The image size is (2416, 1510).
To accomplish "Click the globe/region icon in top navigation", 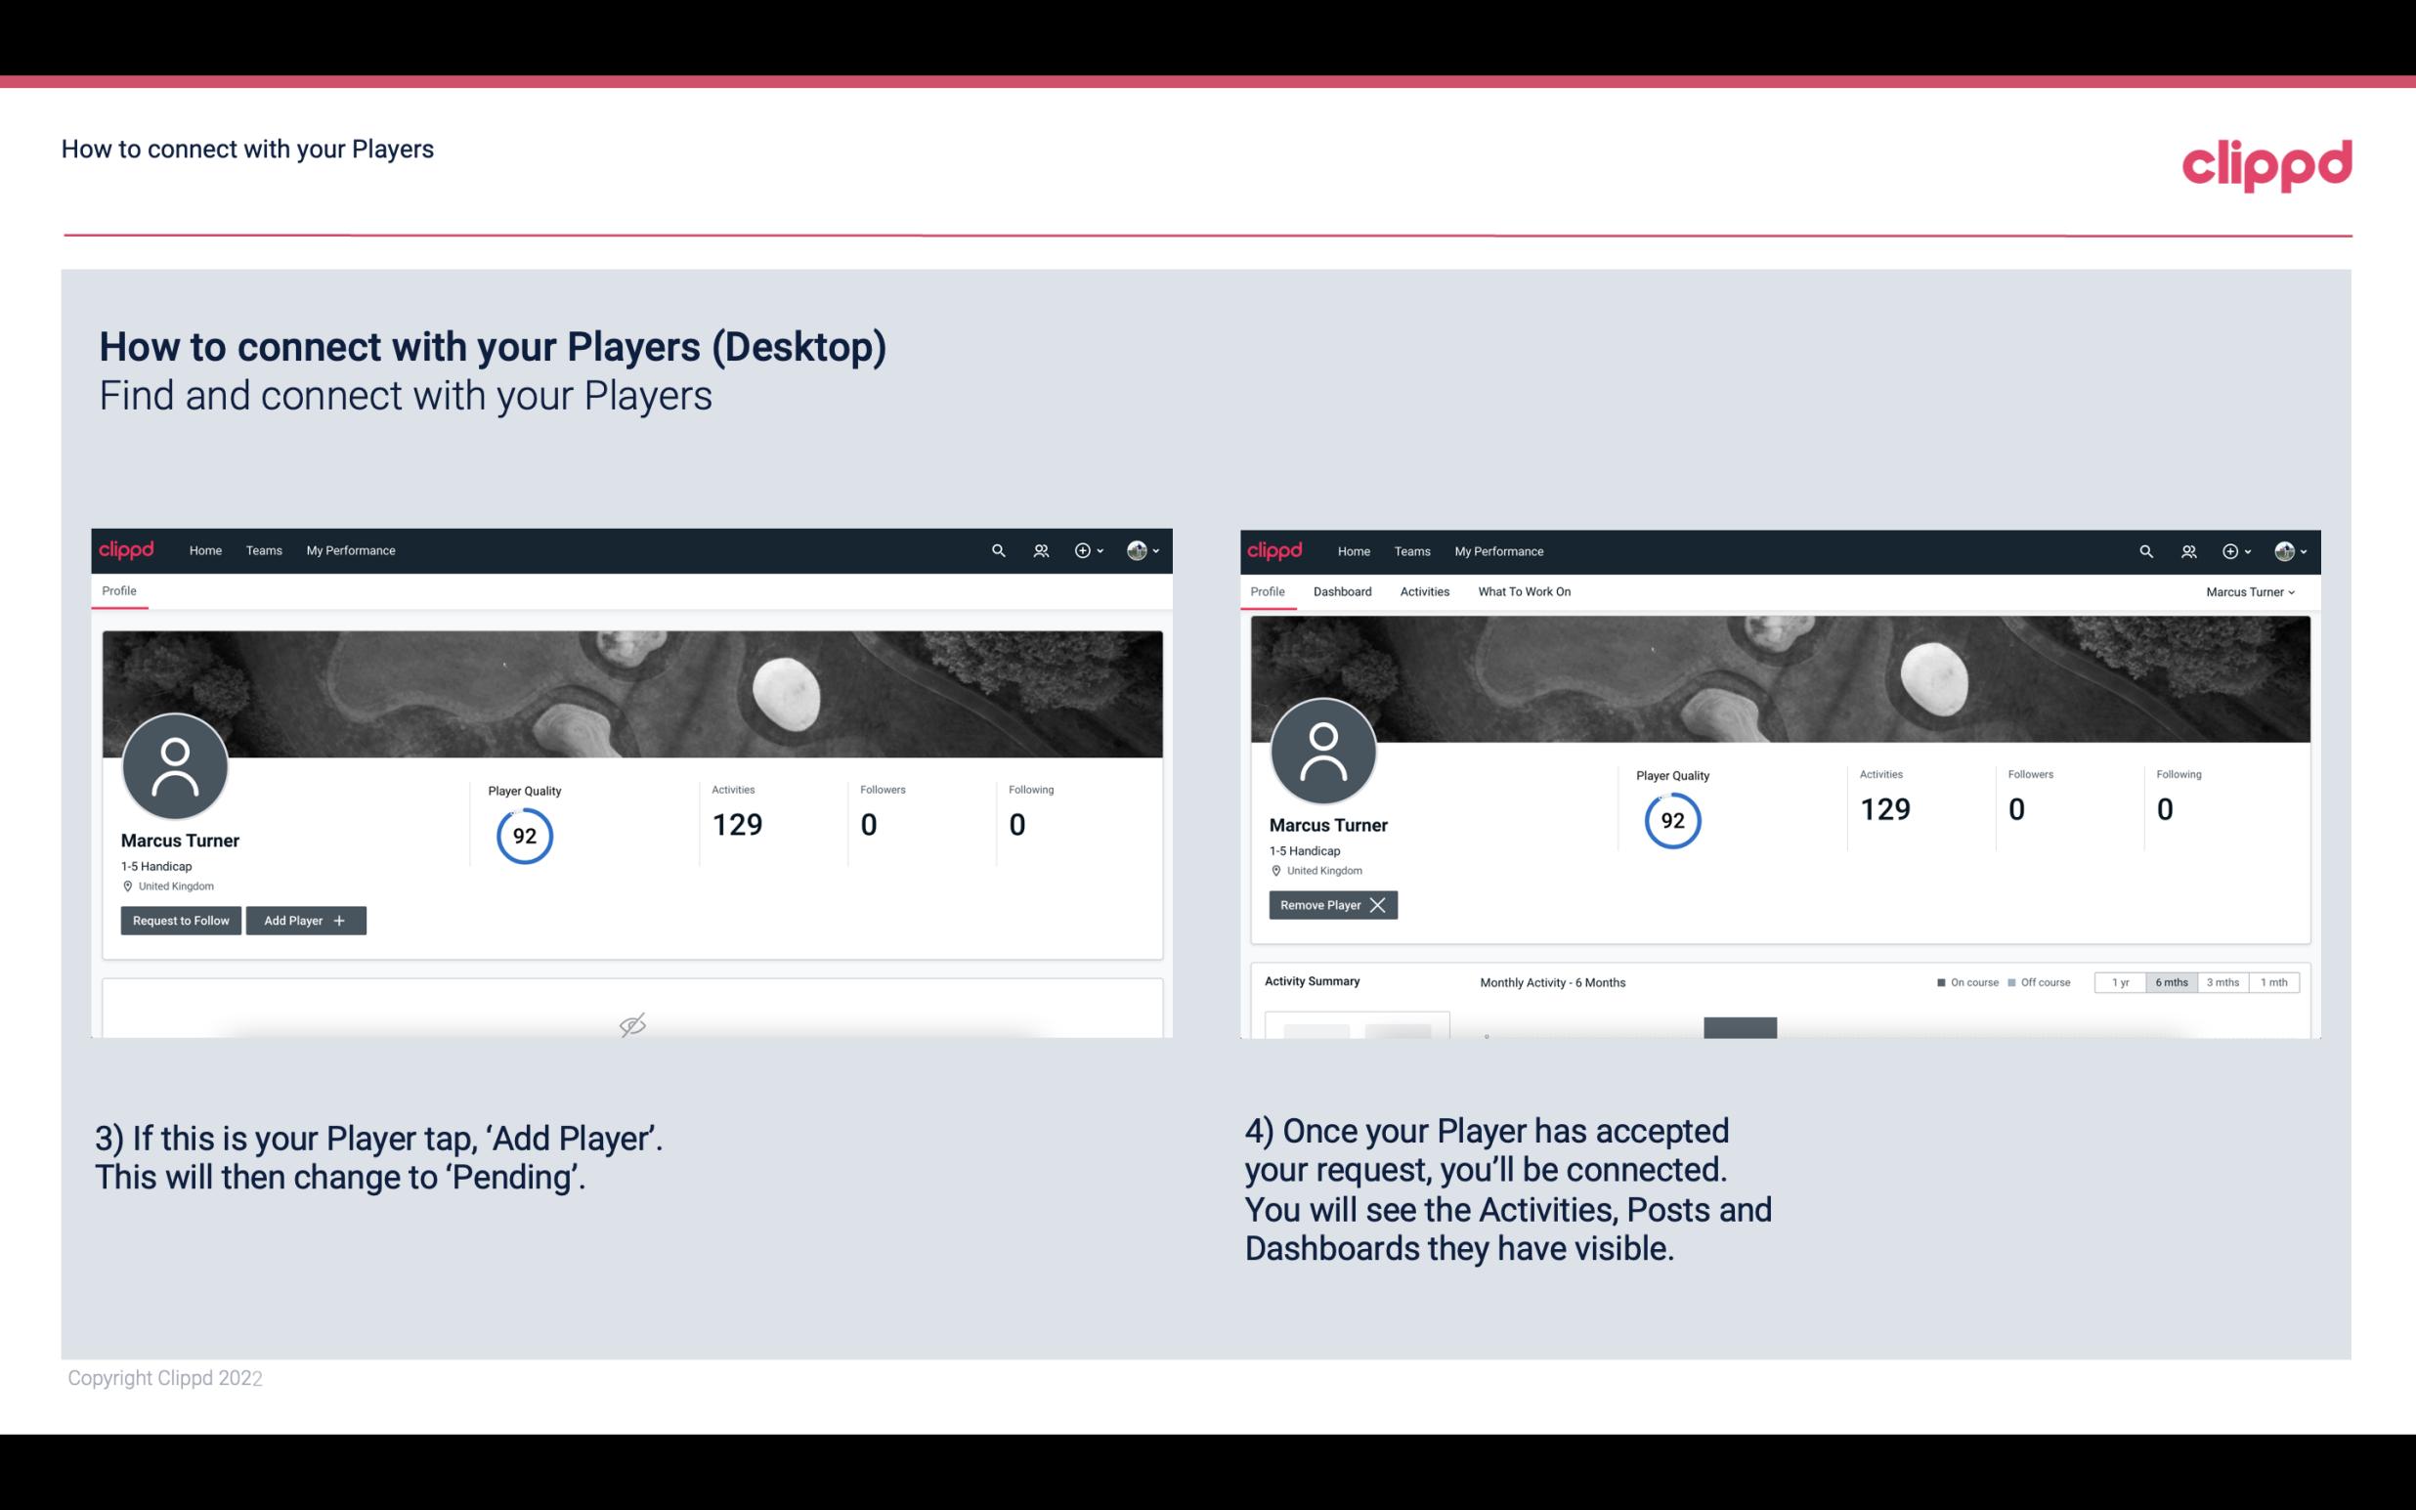I will coord(1136,549).
